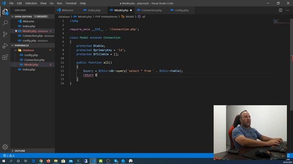Open the Help menu
The width and height of the screenshot is (293, 164).
83,3
